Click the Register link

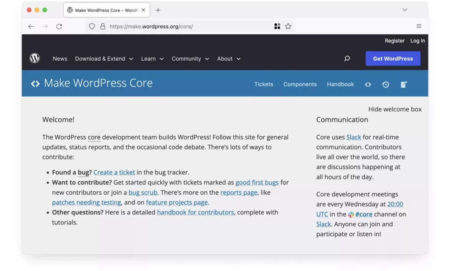(x=394, y=41)
